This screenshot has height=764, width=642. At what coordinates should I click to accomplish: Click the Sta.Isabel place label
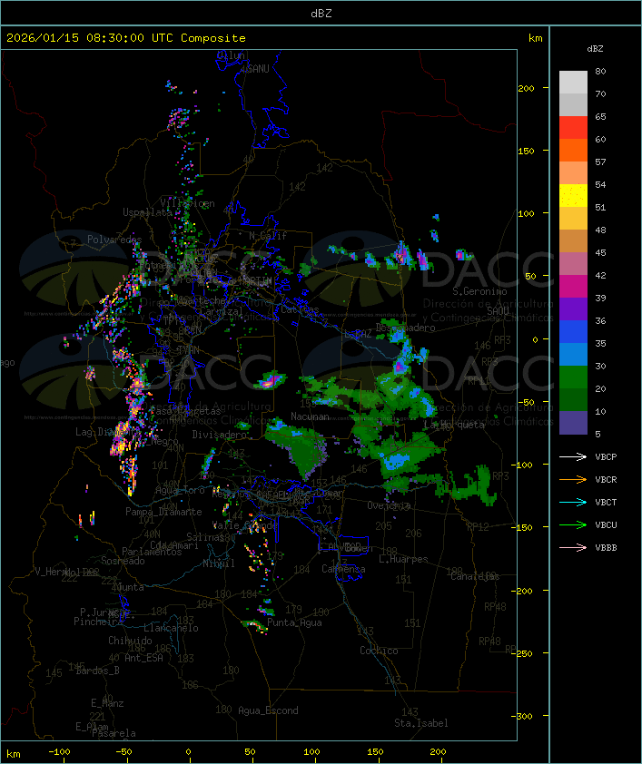(x=421, y=723)
